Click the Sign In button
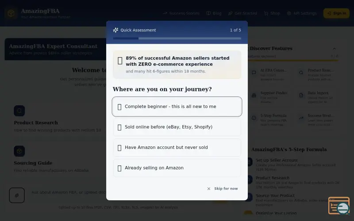354x221 pixels. [x=336, y=13]
